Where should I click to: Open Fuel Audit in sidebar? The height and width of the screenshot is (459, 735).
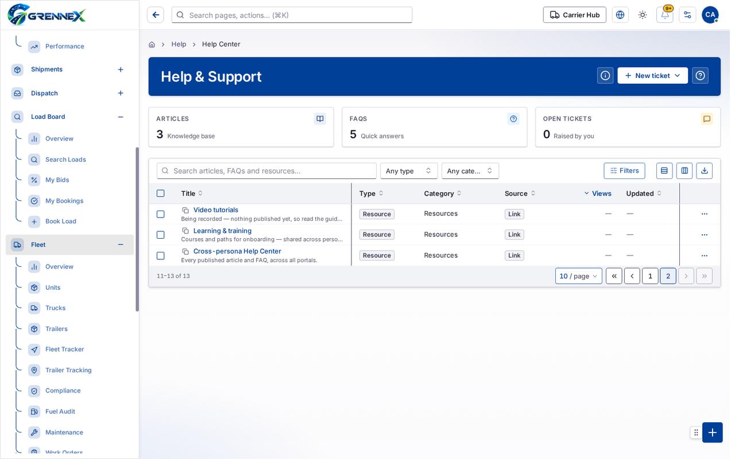(x=60, y=411)
